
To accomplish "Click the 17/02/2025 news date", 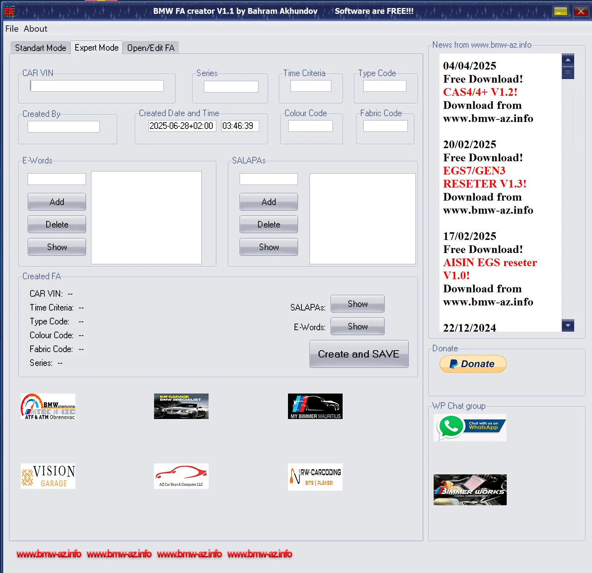I will [470, 236].
